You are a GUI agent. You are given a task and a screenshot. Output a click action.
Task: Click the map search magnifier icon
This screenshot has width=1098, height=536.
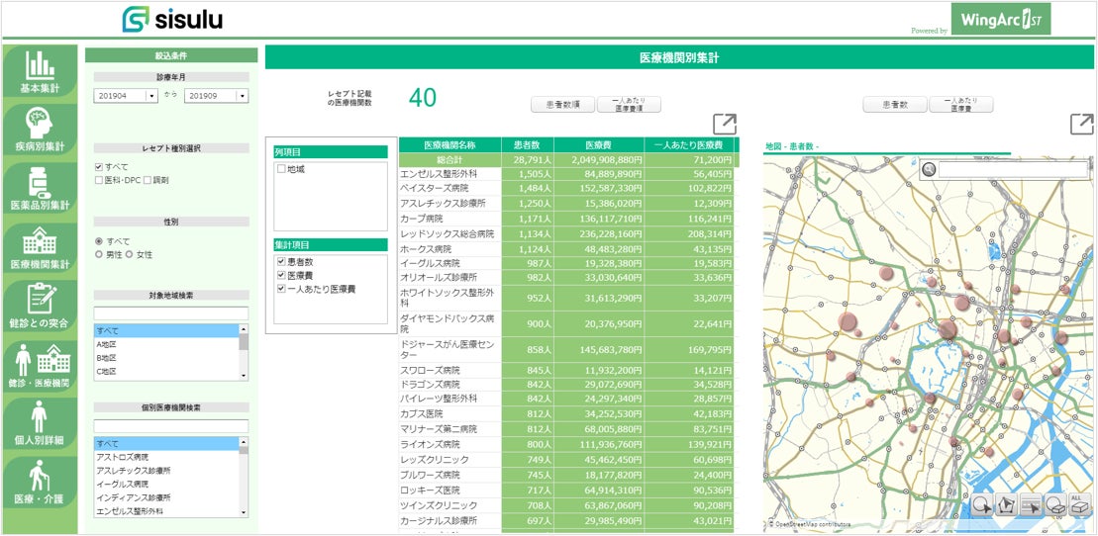930,170
